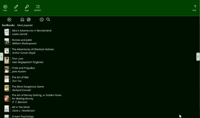Click author Lewis Carroll
Image resolution: width=200 pixels, height=118 pixels.
pos(20,34)
